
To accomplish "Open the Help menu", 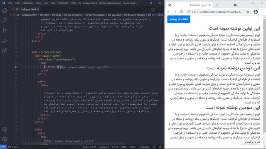I will [x=73, y=3].
